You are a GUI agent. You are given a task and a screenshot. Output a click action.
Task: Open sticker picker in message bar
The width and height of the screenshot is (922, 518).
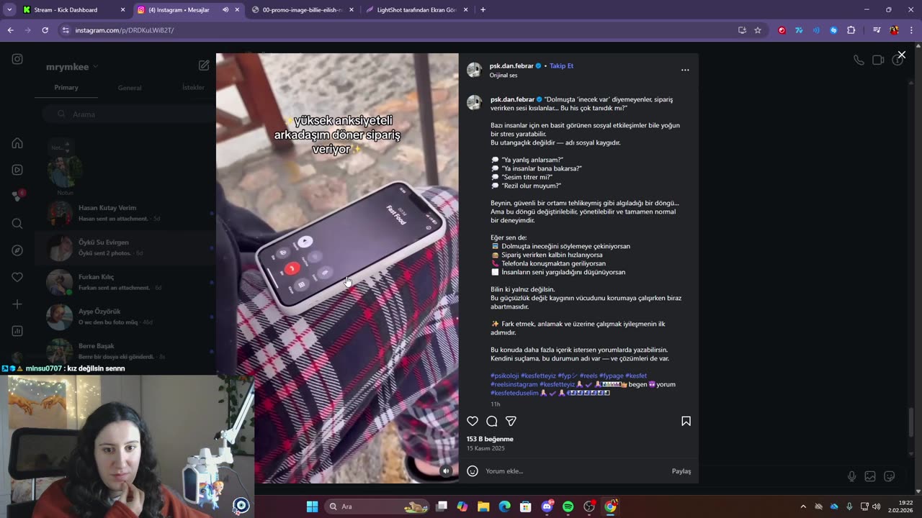click(889, 476)
